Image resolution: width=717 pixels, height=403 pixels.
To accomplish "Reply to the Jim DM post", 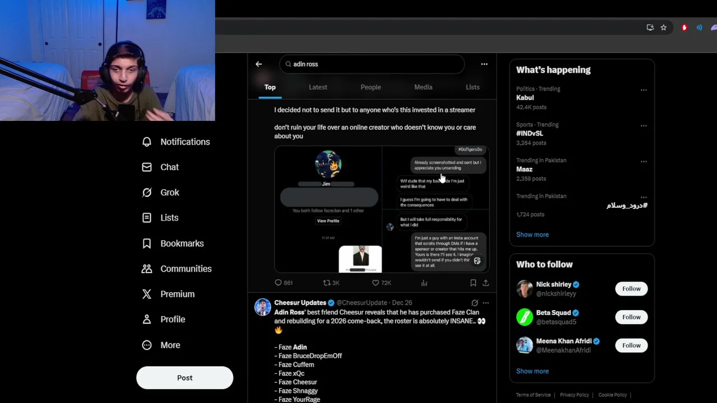I will [278, 283].
